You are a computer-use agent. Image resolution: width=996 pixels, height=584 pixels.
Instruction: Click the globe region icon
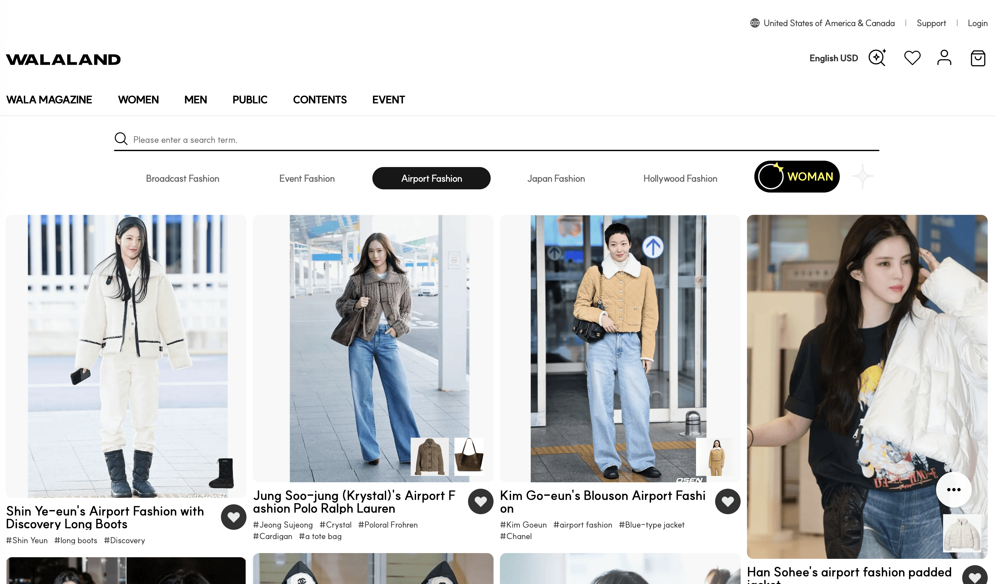[x=755, y=23]
